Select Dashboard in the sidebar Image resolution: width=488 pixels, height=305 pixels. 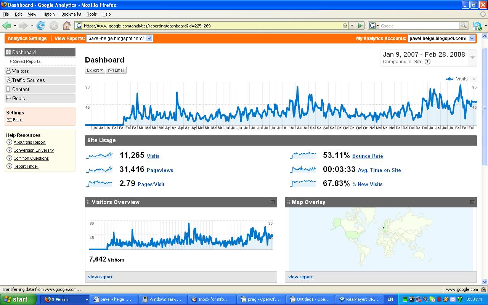point(40,52)
